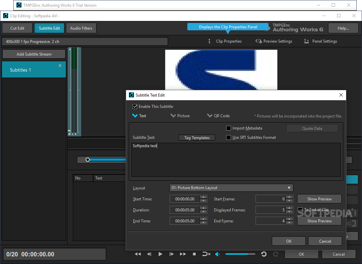Remove Subtitles 1 stream with x icon
Image resolution: width=362 pixels, height=264 pixels.
pyautogui.click(x=60, y=66)
